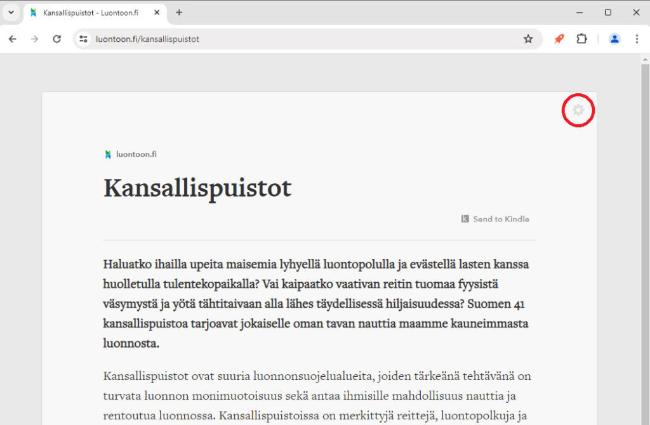
Task: Click the vertical scrollbar thumb
Action: [x=645, y=241]
